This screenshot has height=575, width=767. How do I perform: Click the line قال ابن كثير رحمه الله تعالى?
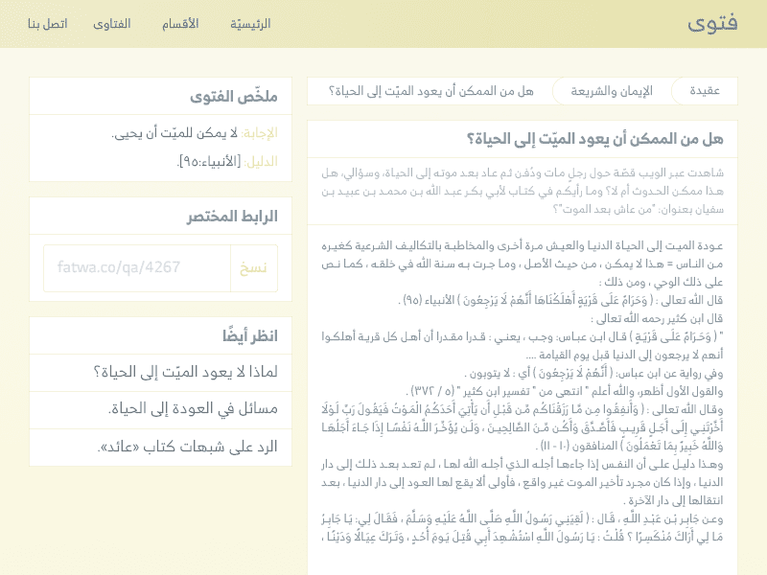(x=657, y=319)
